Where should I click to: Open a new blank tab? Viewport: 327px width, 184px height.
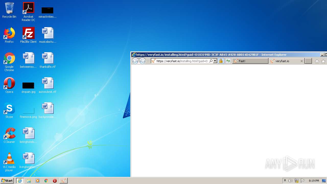308,61
